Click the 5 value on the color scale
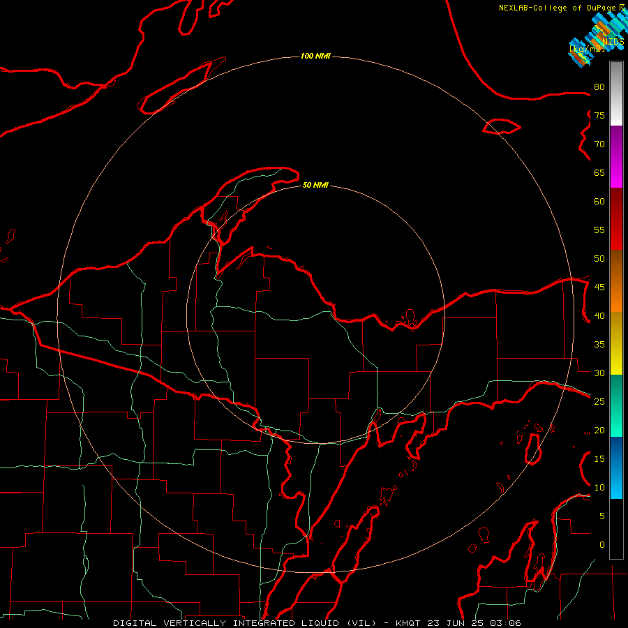Viewport: 628px width, 628px height. [x=602, y=516]
